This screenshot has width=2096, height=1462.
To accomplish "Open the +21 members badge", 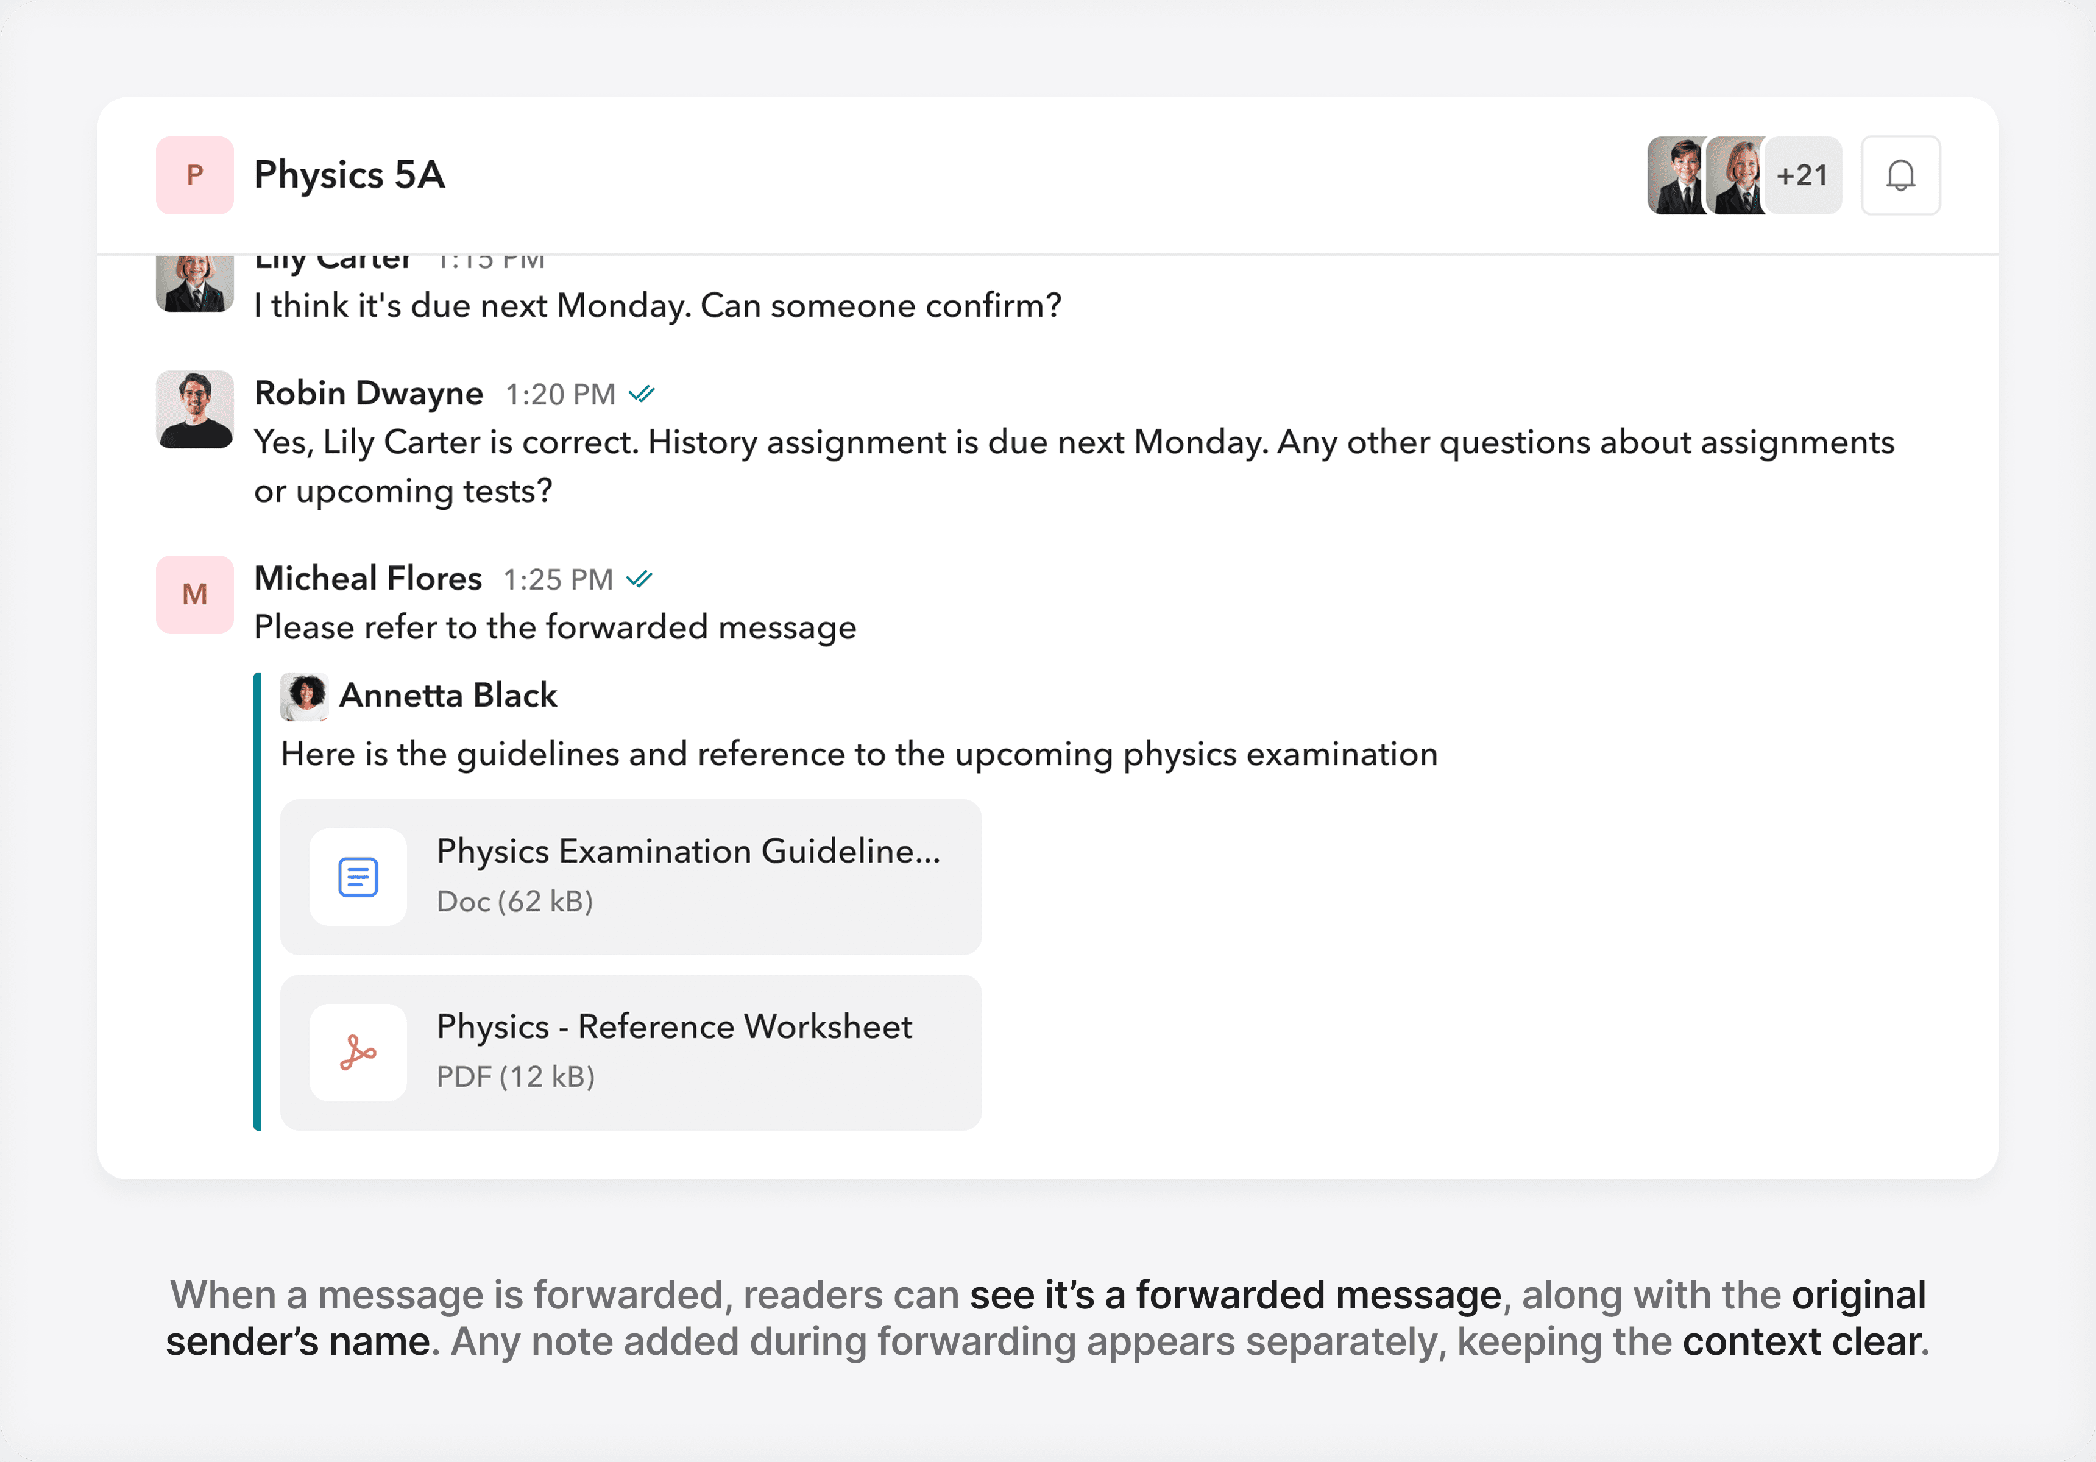I will (x=1803, y=175).
